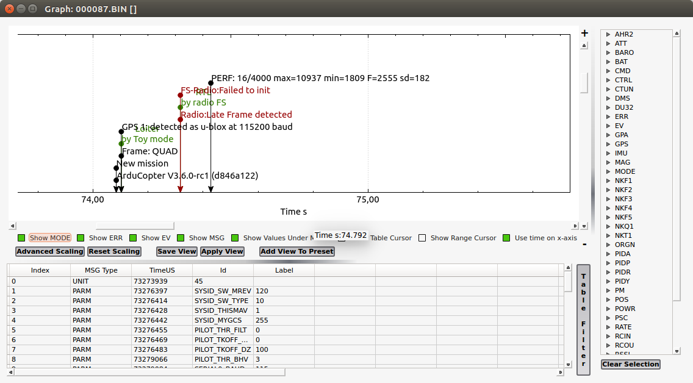Click table vertical scrollbar thumb
This screenshot has width=693, height=383.
pyautogui.click(x=569, y=281)
